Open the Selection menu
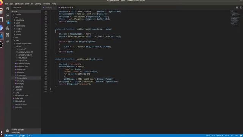 [19, 4]
